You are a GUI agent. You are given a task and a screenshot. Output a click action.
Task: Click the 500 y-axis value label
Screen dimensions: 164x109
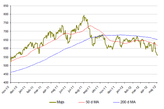(x=6, y=65)
